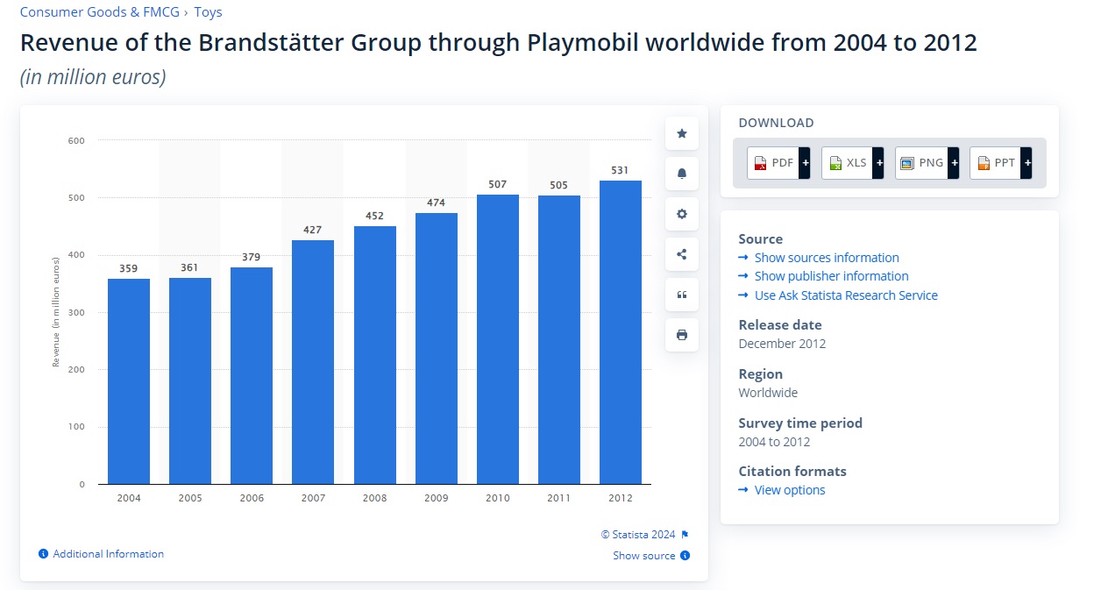
Task: Click the share icon
Action: (x=682, y=254)
